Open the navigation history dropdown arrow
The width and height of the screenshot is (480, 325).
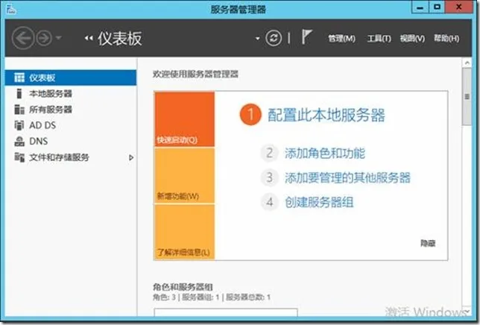(59, 38)
